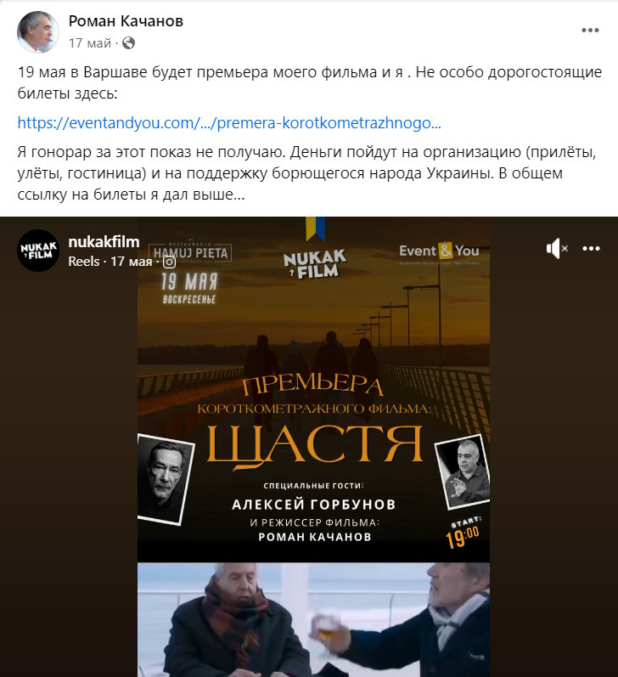Click the 17 мая reel date
Viewport: 618px width, 677px height.
[x=132, y=262]
